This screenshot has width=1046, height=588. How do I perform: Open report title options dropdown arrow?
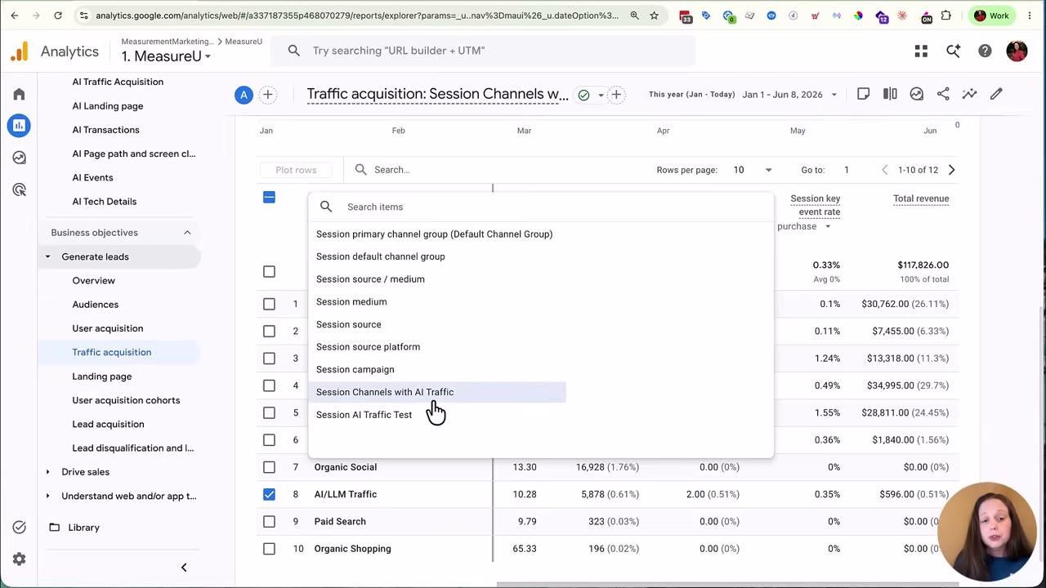tap(601, 95)
